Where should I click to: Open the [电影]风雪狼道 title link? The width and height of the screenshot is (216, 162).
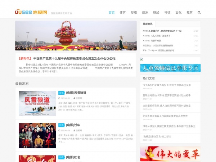[76, 93]
